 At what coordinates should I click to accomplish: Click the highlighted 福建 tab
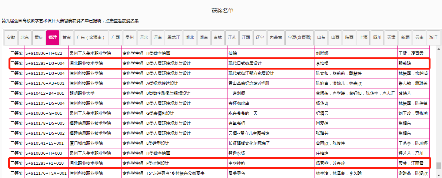click(53, 37)
